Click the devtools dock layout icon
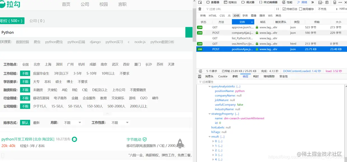 [x=320, y=2]
